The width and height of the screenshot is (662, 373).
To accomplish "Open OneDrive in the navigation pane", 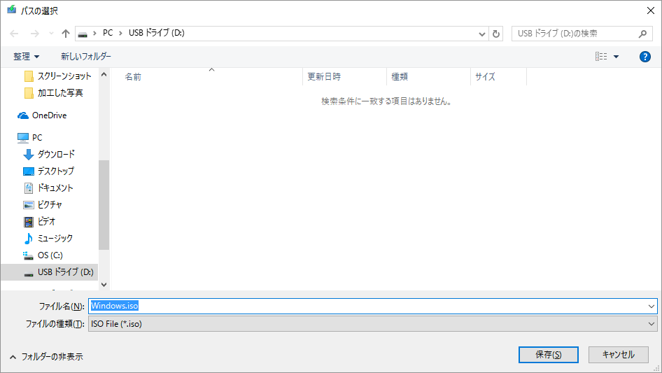I will [x=42, y=115].
